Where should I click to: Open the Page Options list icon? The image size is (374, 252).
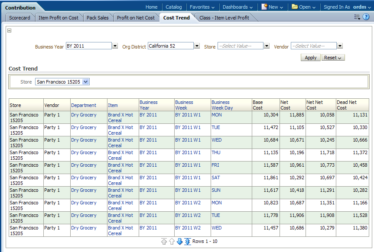[357, 17]
